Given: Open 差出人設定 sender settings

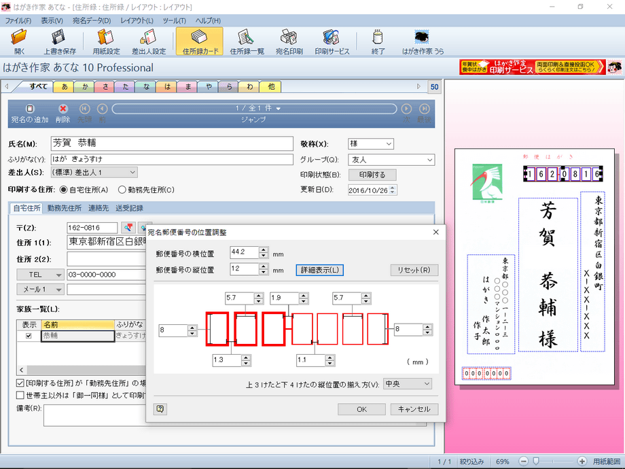Looking at the screenshot, I should (149, 41).
